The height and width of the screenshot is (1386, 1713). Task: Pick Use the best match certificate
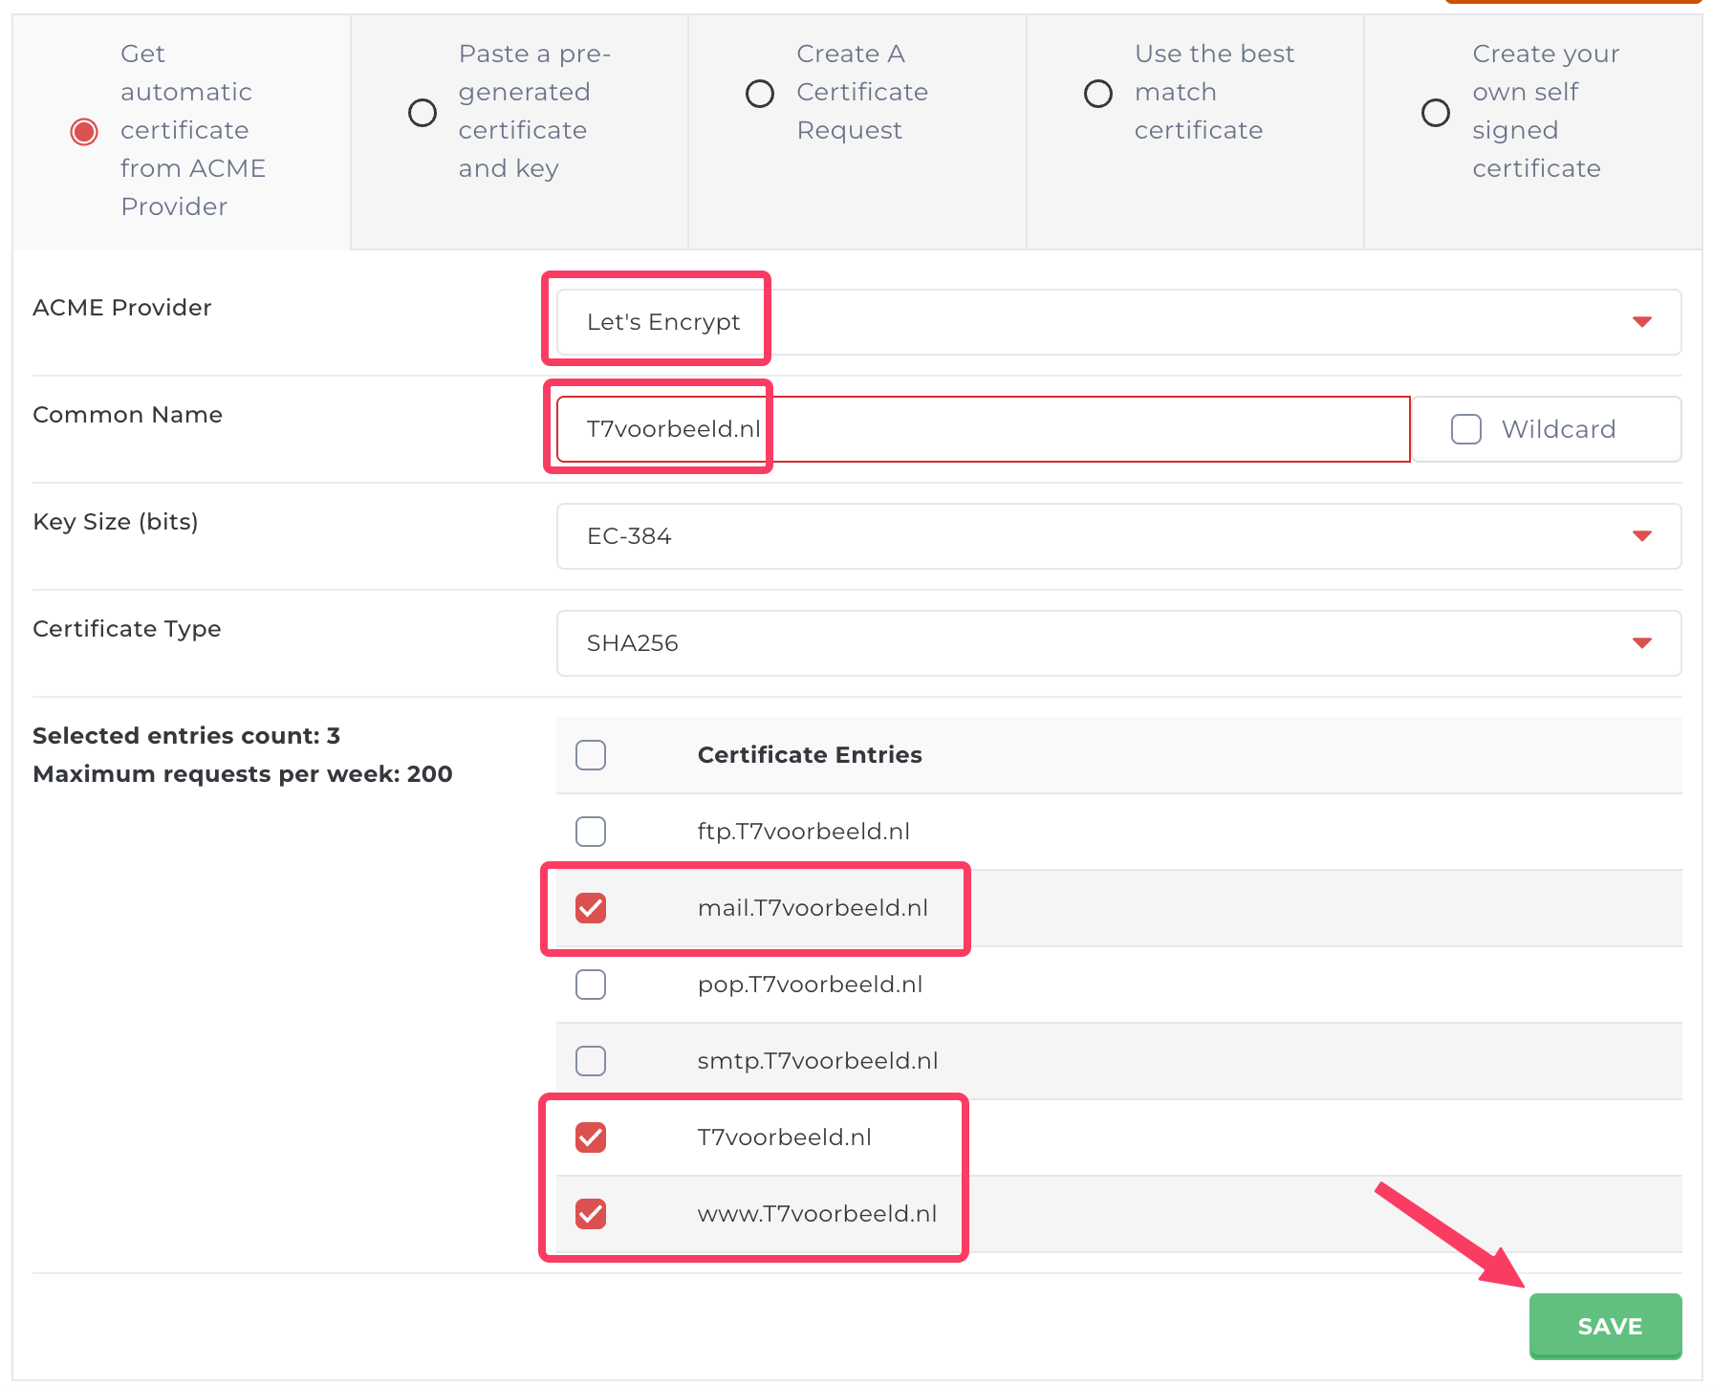click(1097, 94)
